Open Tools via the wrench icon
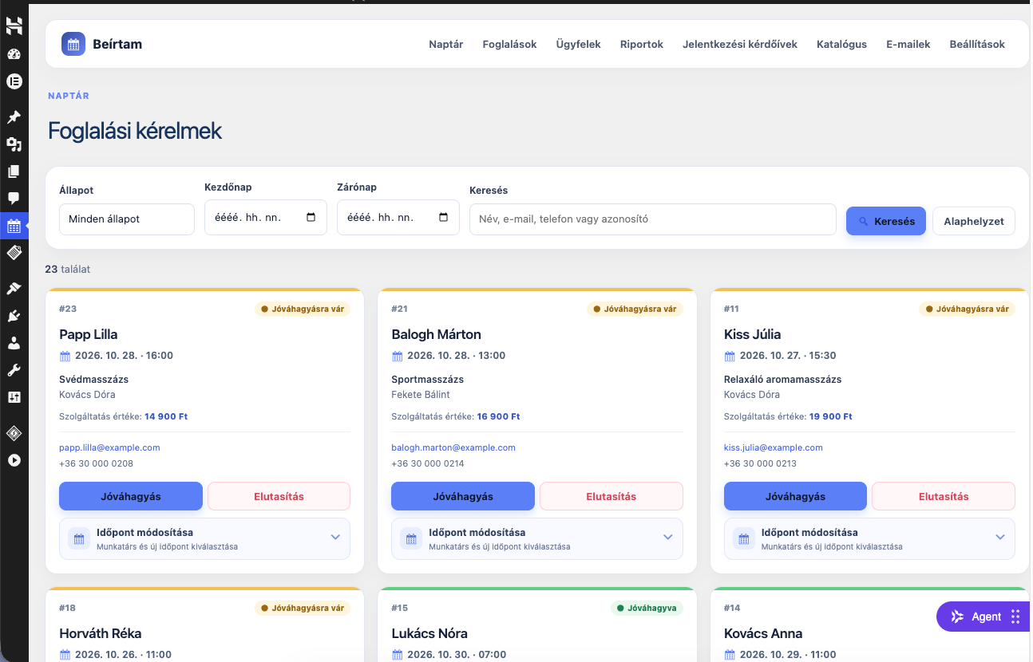 point(14,370)
